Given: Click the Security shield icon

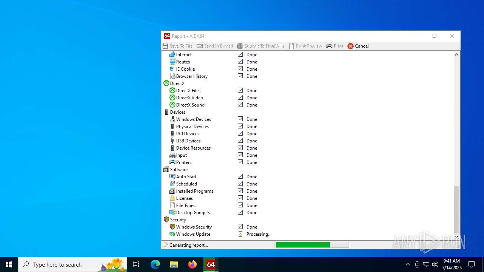Looking at the screenshot, I should (x=166, y=219).
